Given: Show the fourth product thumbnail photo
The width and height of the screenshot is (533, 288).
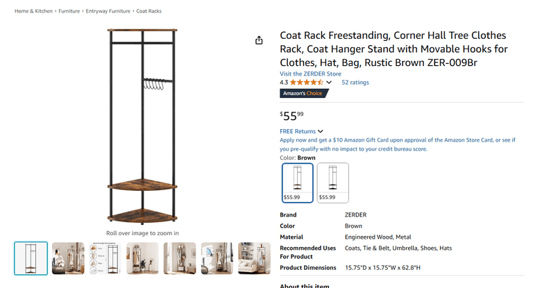Looking at the screenshot, I should [x=143, y=258].
